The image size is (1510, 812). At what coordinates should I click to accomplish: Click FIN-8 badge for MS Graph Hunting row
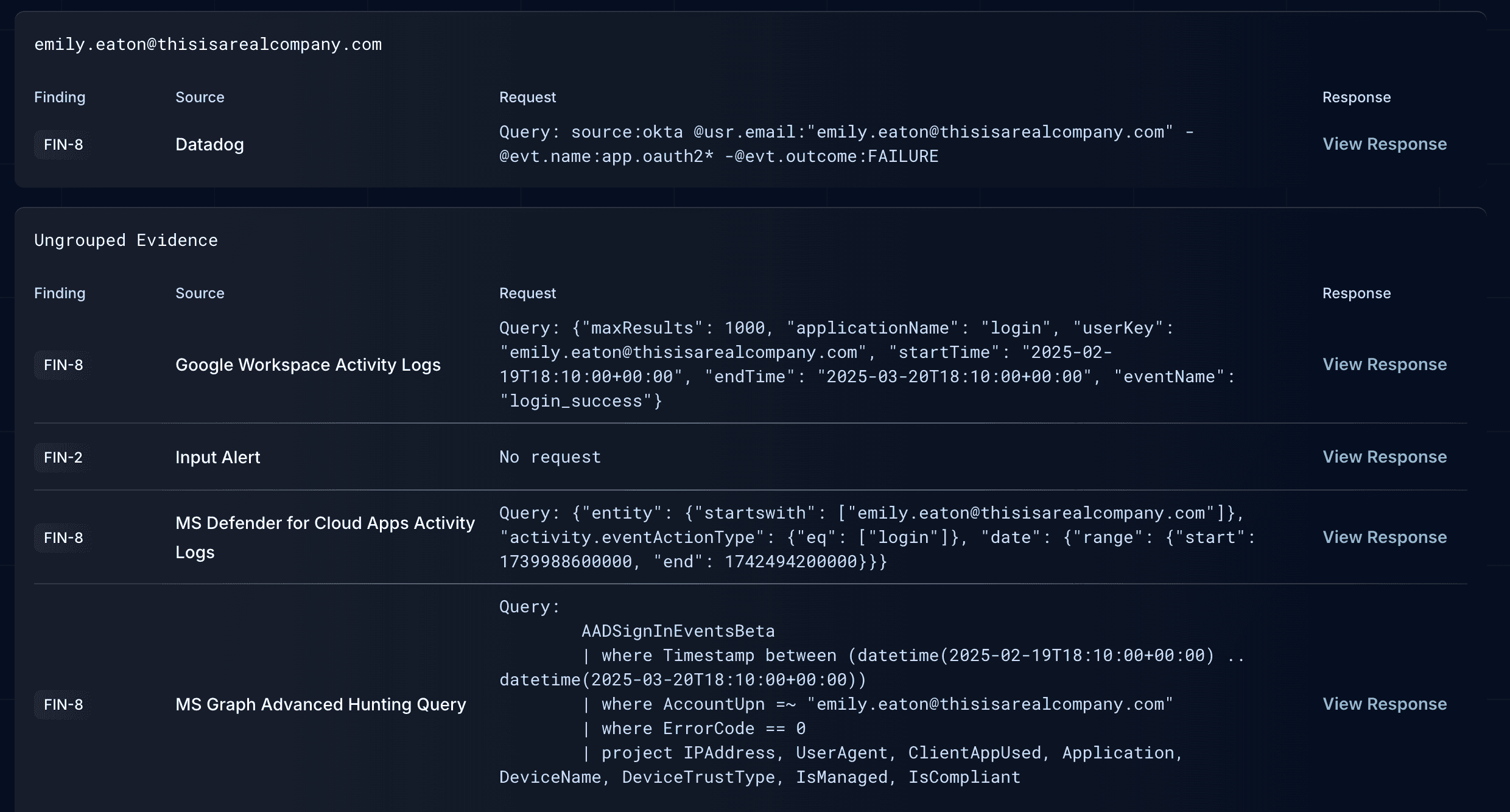pyautogui.click(x=63, y=705)
